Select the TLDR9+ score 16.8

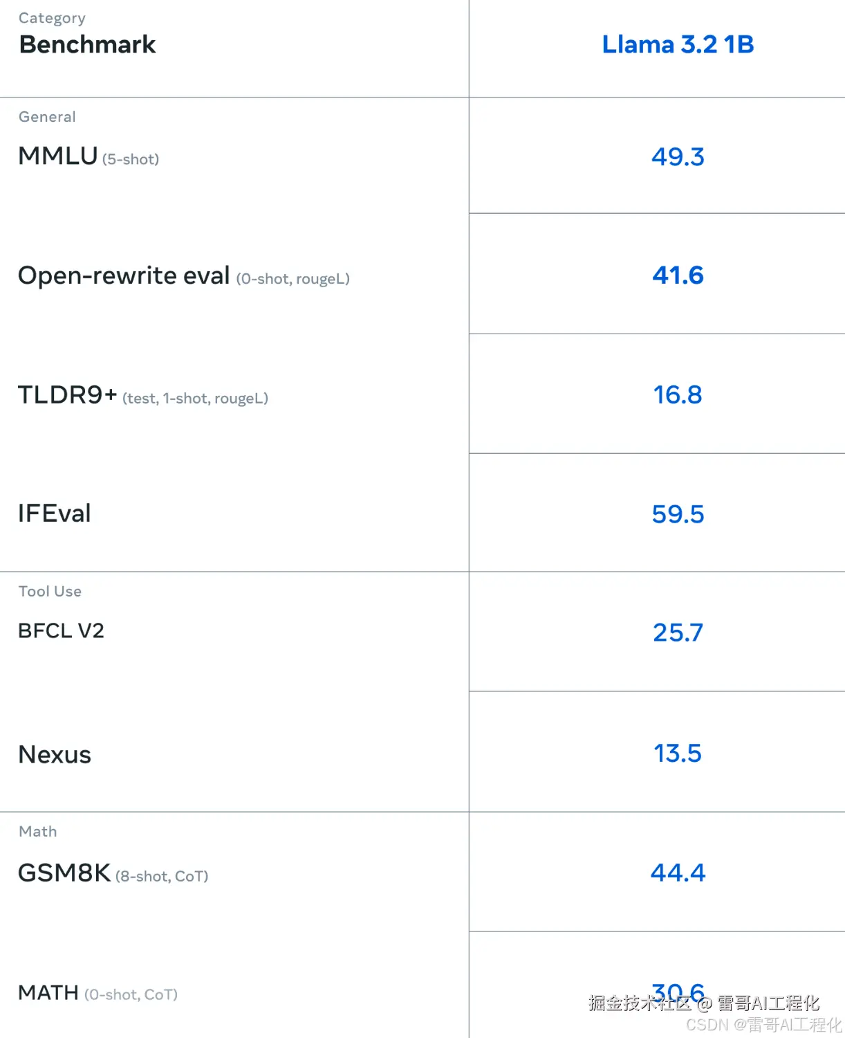678,395
